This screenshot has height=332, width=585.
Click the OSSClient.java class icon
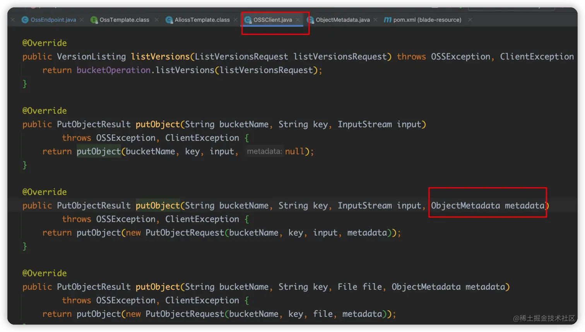click(x=248, y=20)
